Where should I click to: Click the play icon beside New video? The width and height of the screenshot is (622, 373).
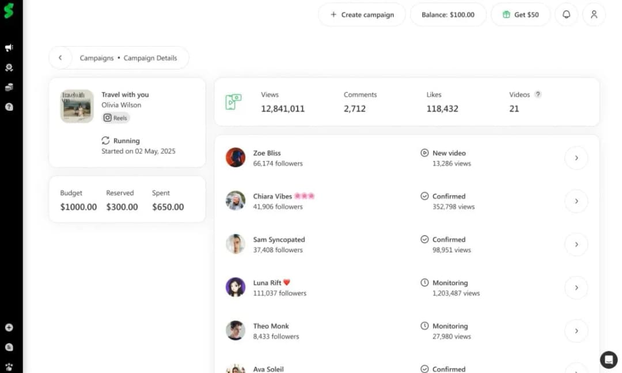pyautogui.click(x=424, y=153)
